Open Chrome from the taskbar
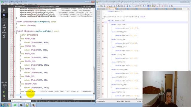 point(9,105)
